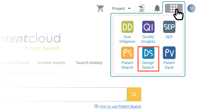Toggle the apps grid menu
197x112 pixels.
(174, 8)
